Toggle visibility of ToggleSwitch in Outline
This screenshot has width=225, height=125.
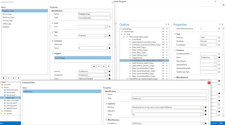point(163,58)
